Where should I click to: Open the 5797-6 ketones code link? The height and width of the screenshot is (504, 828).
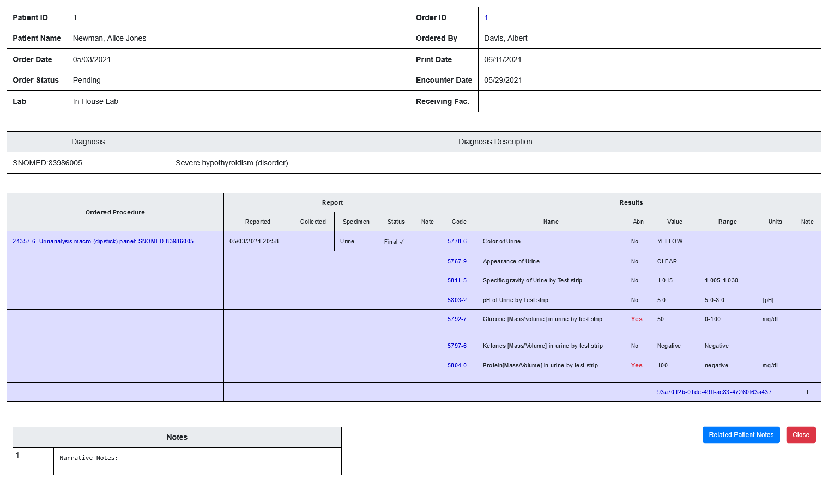tap(457, 346)
